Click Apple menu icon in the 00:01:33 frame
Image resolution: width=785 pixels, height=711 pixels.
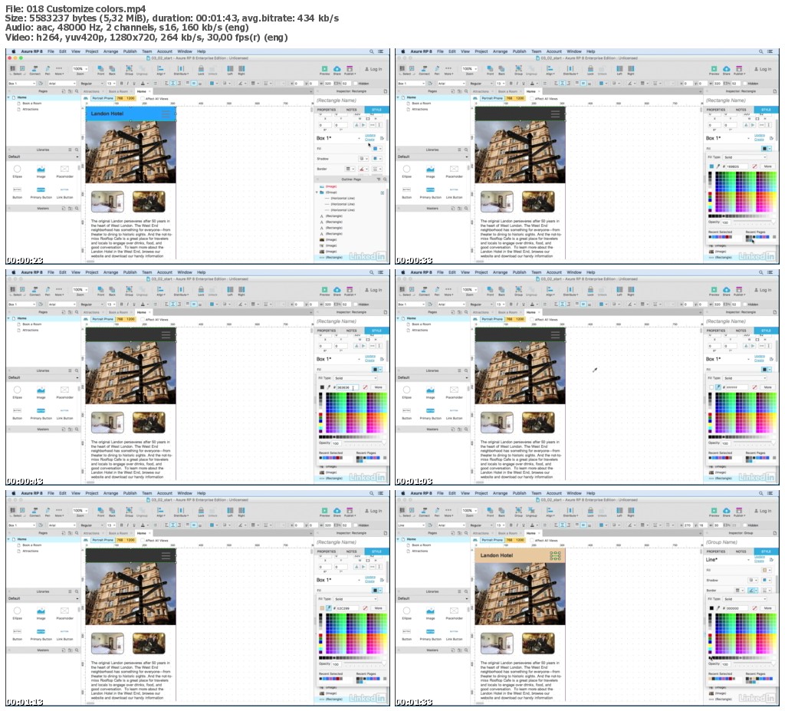[403, 493]
